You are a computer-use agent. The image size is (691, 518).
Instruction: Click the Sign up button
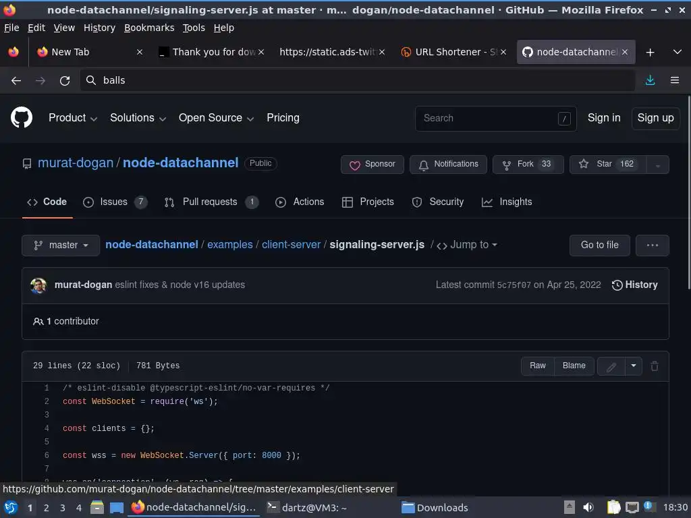tap(655, 118)
